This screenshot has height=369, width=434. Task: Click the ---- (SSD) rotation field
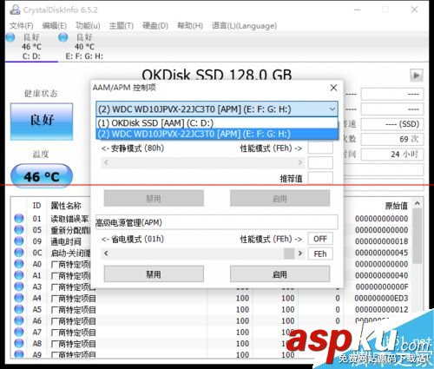pos(392,124)
